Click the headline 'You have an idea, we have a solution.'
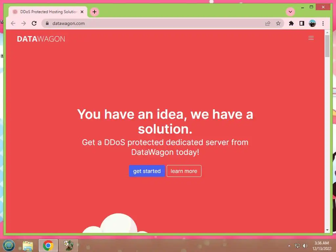Image resolution: width=336 pixels, height=252 pixels. click(x=165, y=121)
